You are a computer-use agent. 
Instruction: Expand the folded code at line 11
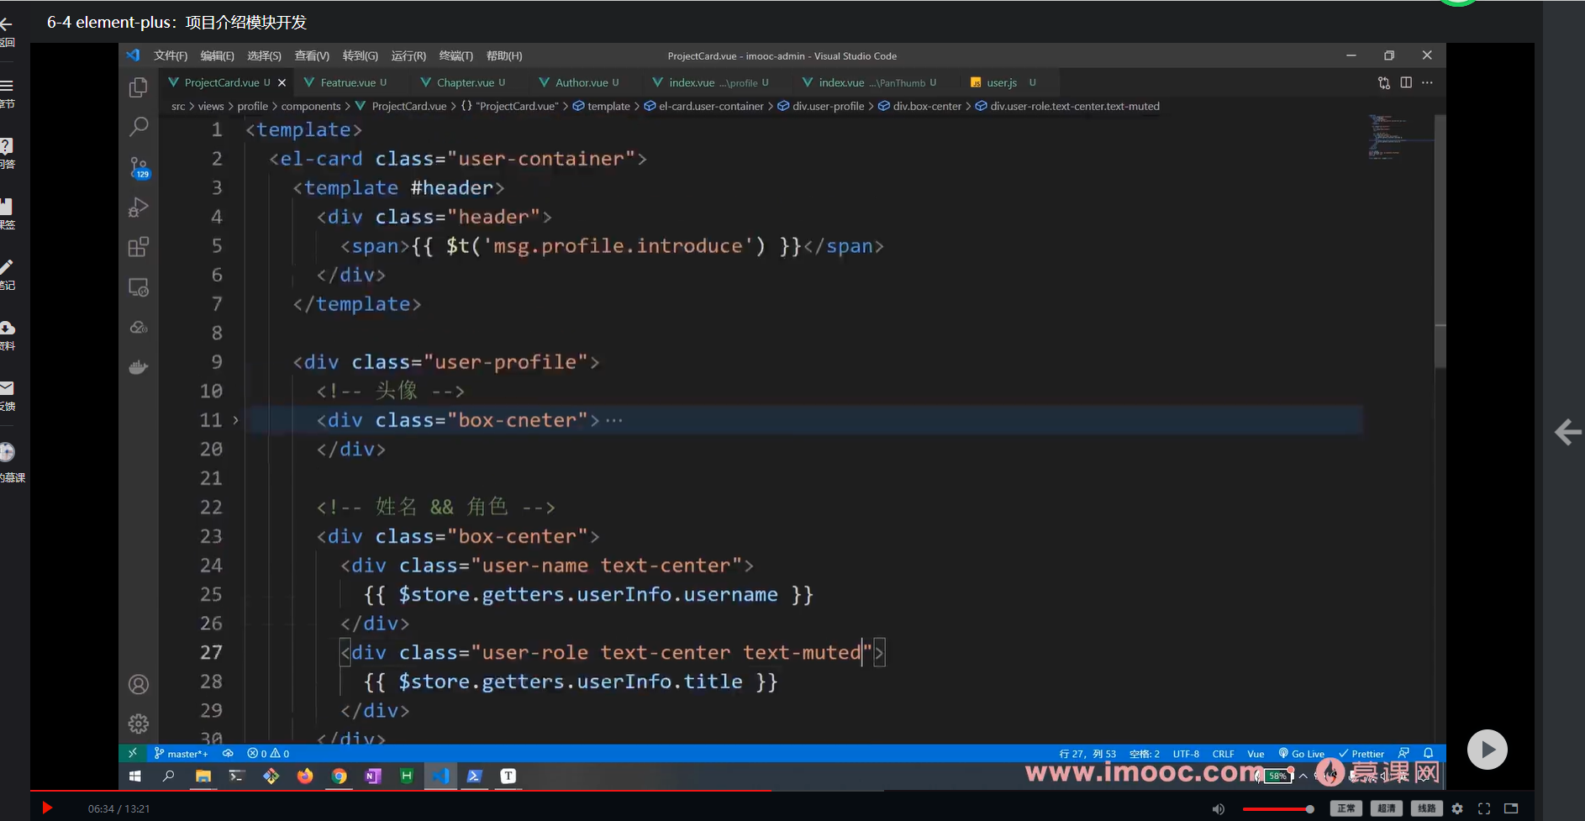point(235,419)
